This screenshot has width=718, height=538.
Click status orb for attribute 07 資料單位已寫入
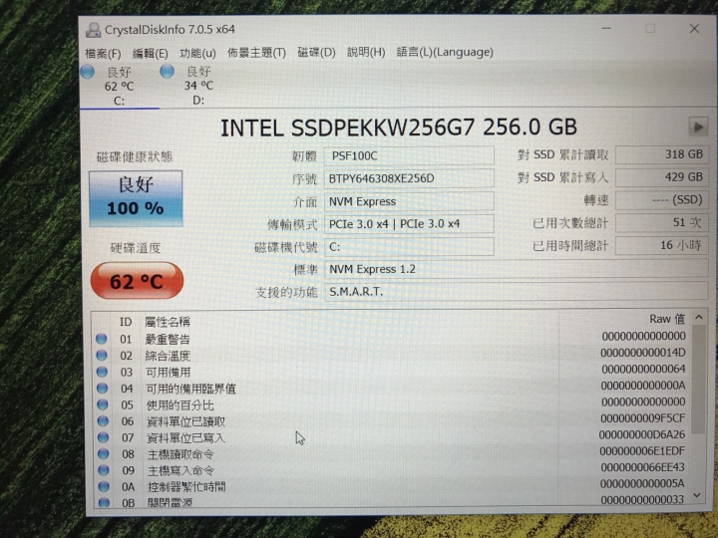(x=103, y=437)
